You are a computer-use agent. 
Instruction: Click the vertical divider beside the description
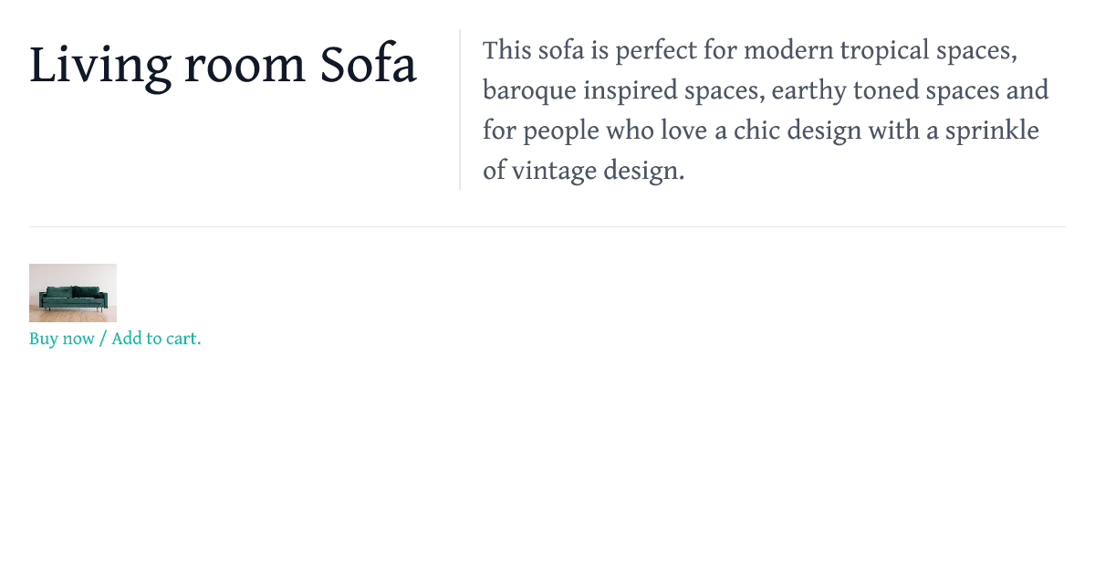(460, 110)
